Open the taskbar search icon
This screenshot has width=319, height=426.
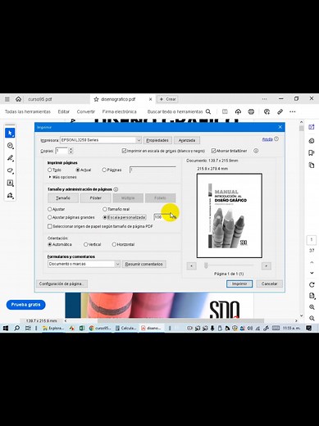pyautogui.click(x=16, y=328)
